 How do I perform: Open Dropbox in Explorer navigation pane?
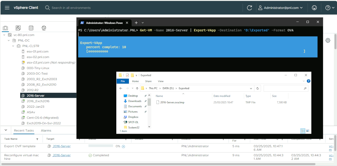coord(133,117)
